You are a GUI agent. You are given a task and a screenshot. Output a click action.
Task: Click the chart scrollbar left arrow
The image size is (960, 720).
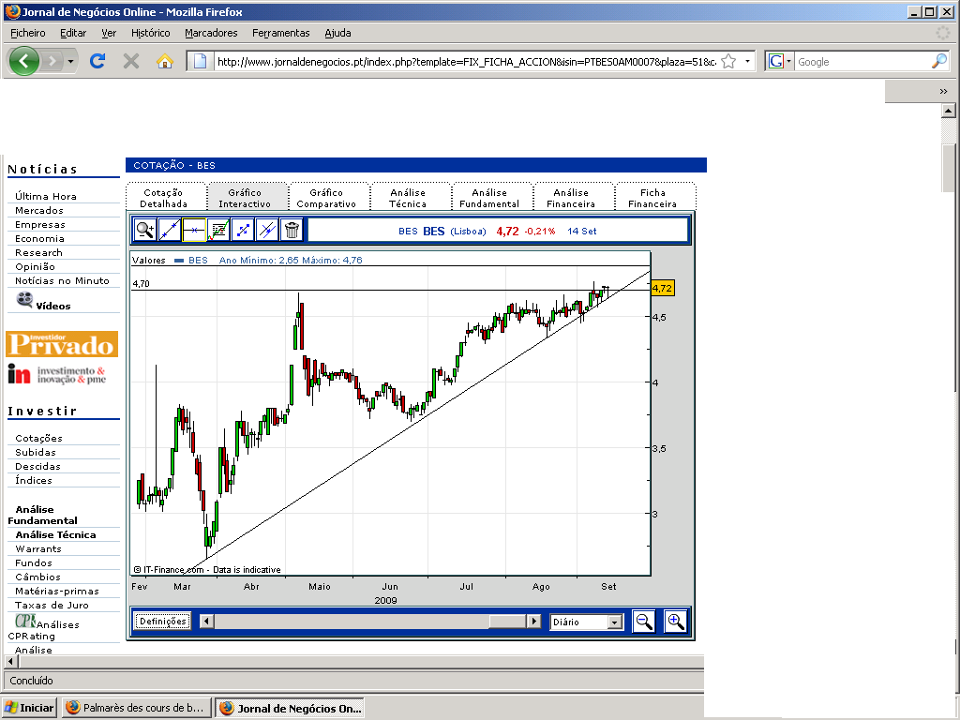click(x=207, y=622)
